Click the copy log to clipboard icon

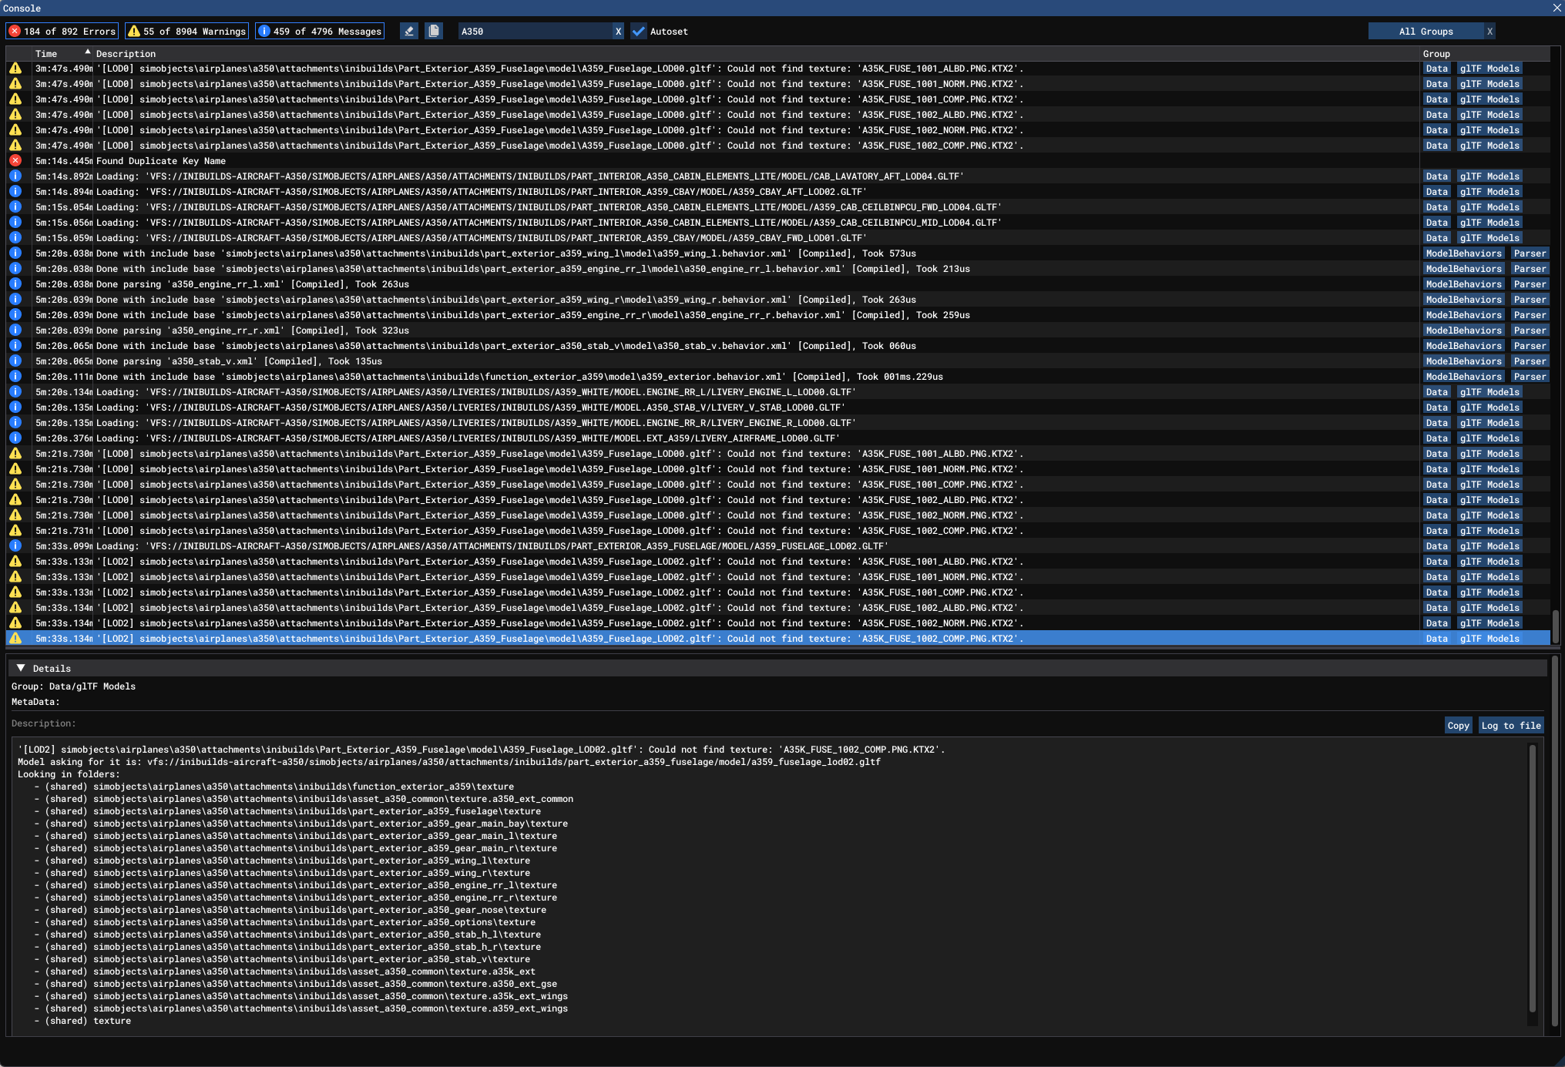click(x=434, y=32)
